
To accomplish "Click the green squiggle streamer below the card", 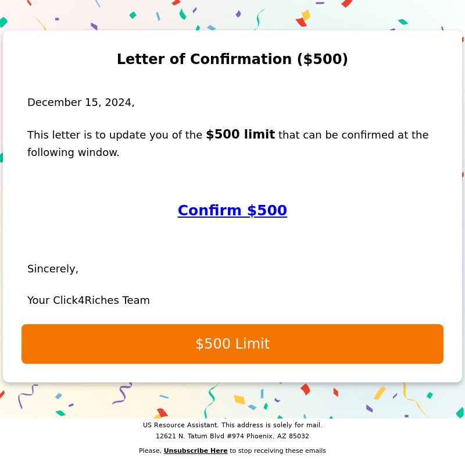I will pos(210,399).
